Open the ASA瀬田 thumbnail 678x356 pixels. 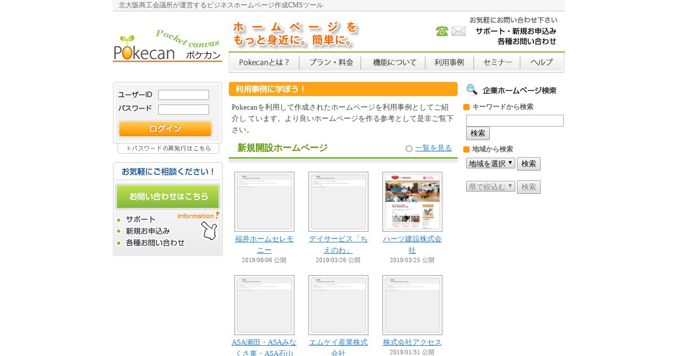pyautogui.click(x=264, y=305)
